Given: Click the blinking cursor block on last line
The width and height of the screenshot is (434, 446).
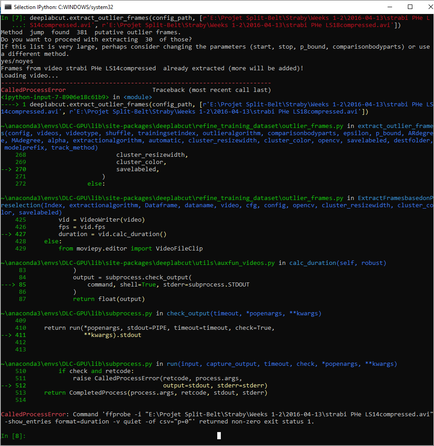Looking at the screenshot, I should tap(219, 436).
